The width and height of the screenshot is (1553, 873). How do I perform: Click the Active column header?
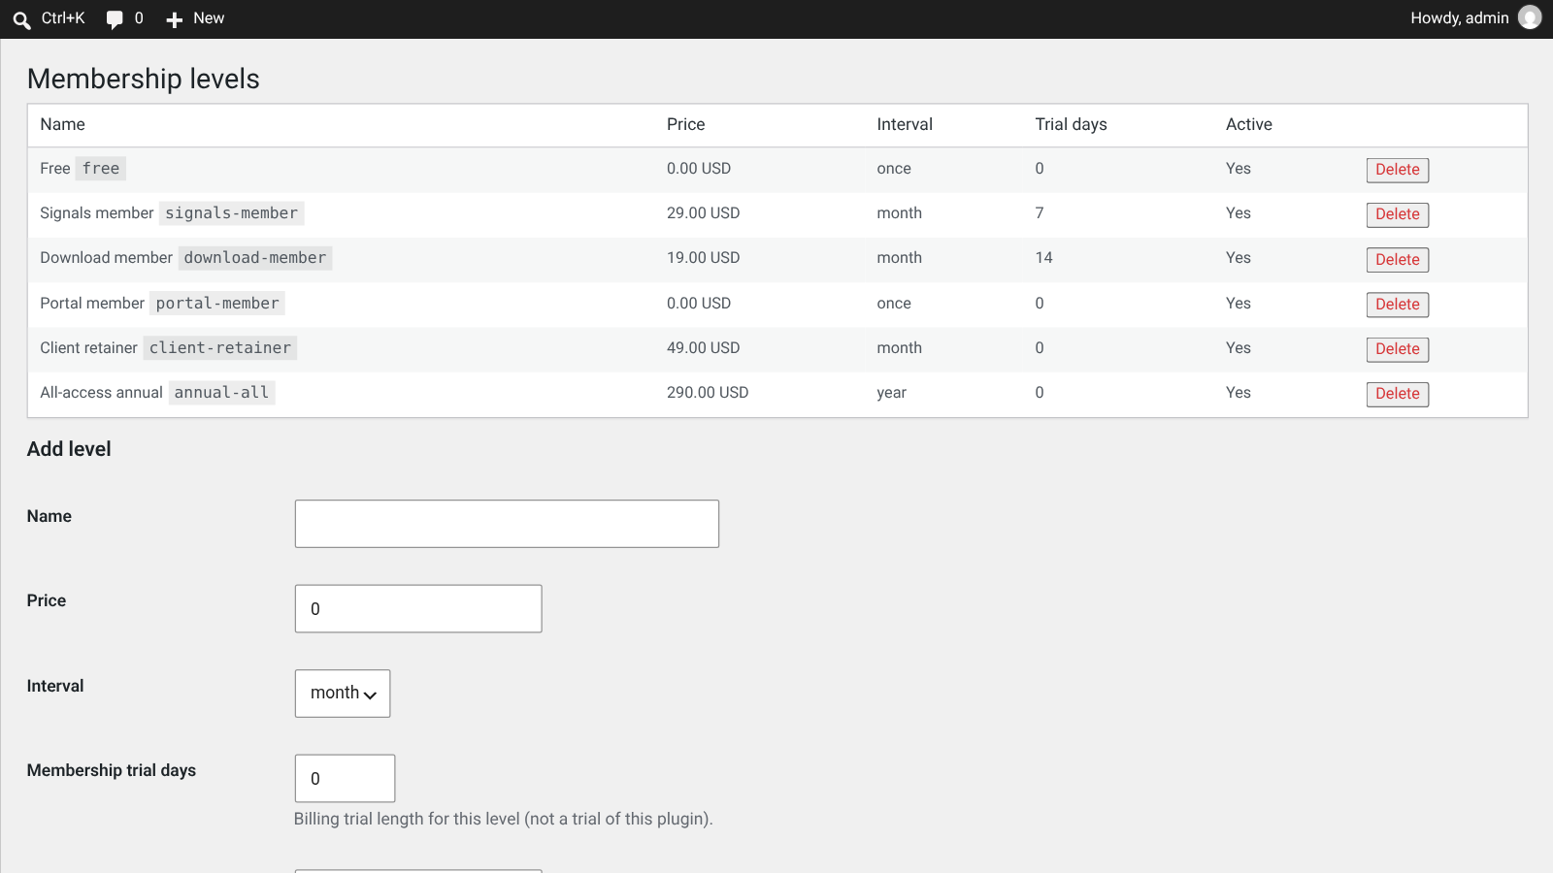coord(1248,124)
